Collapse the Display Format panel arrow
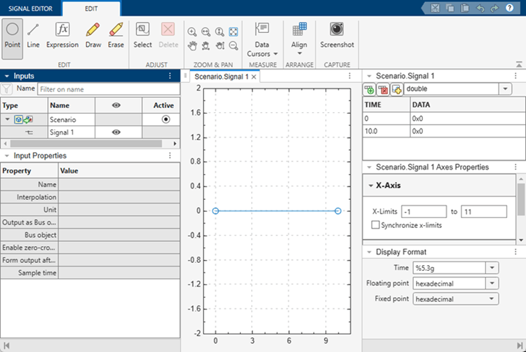Screen dimensions: 526x352 [369, 252]
